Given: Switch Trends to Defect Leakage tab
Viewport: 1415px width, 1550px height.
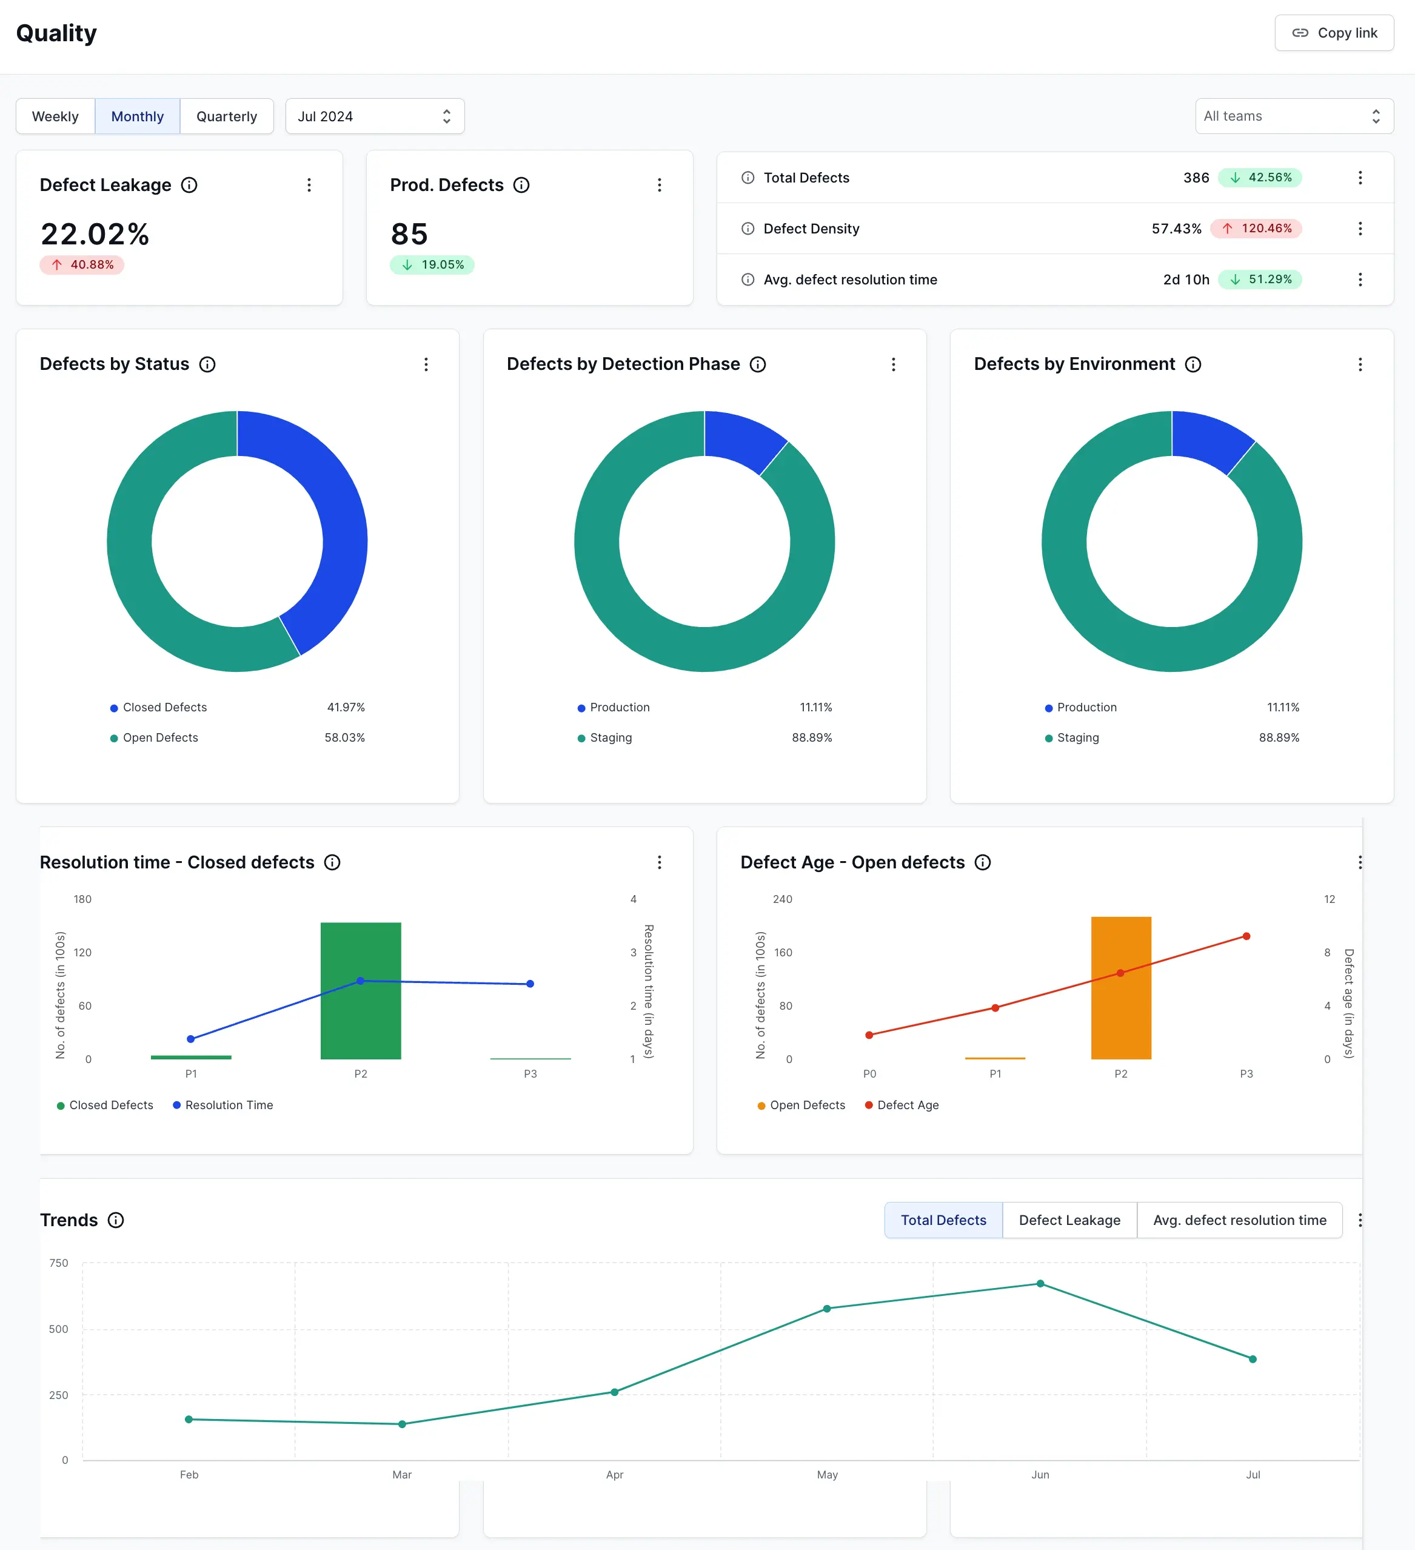Looking at the screenshot, I should (1069, 1220).
